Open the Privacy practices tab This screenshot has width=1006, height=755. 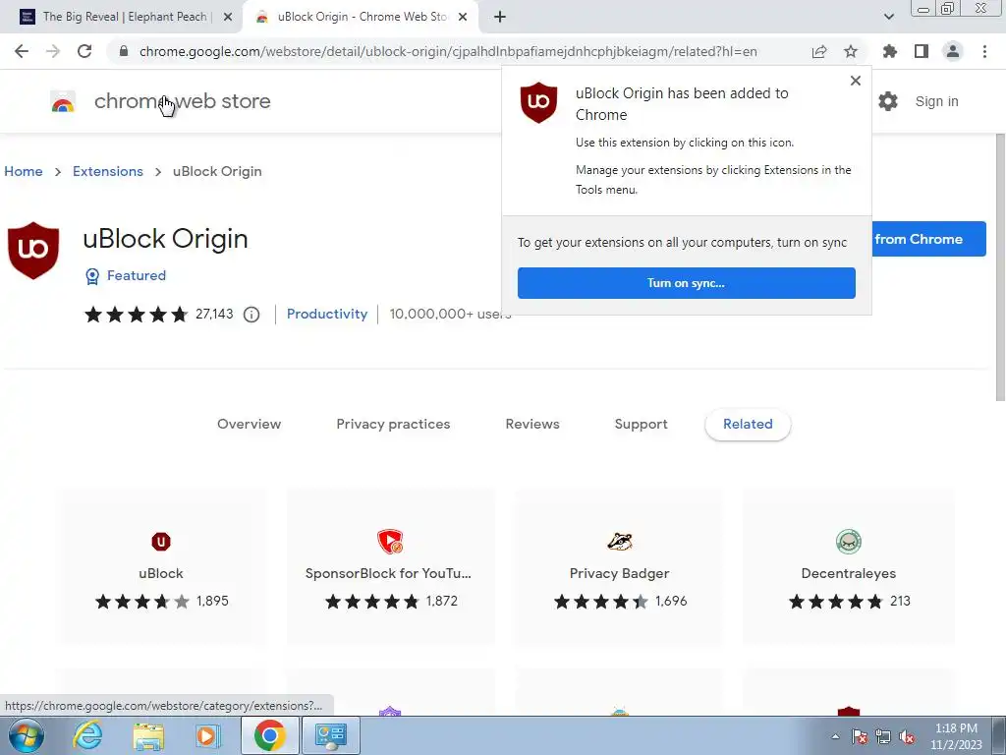(393, 424)
